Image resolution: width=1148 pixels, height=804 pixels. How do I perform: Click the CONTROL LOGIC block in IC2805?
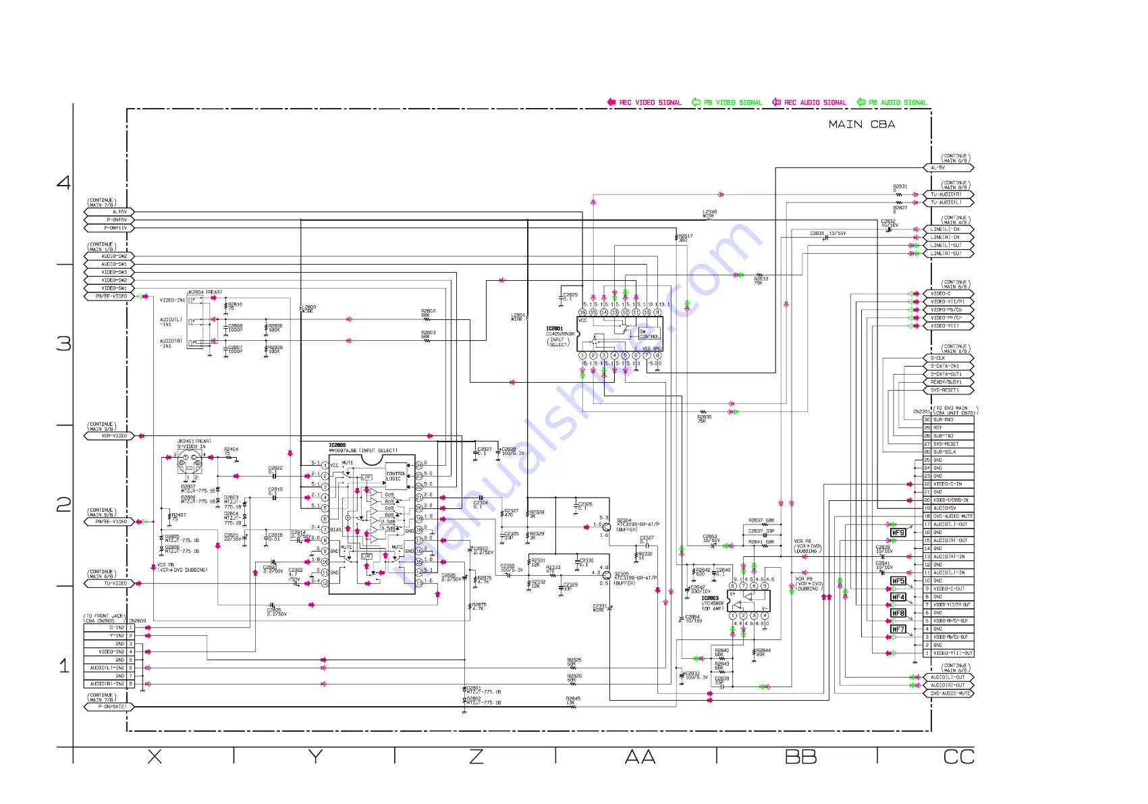click(395, 476)
